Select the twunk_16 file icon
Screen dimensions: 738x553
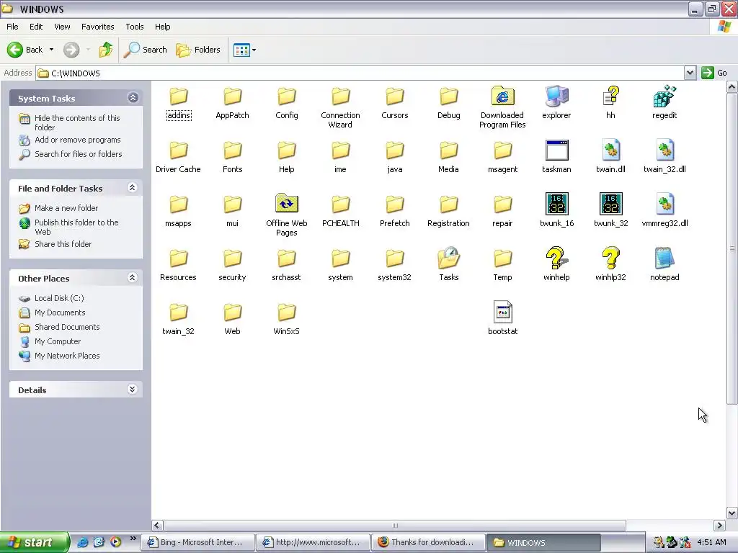click(556, 204)
